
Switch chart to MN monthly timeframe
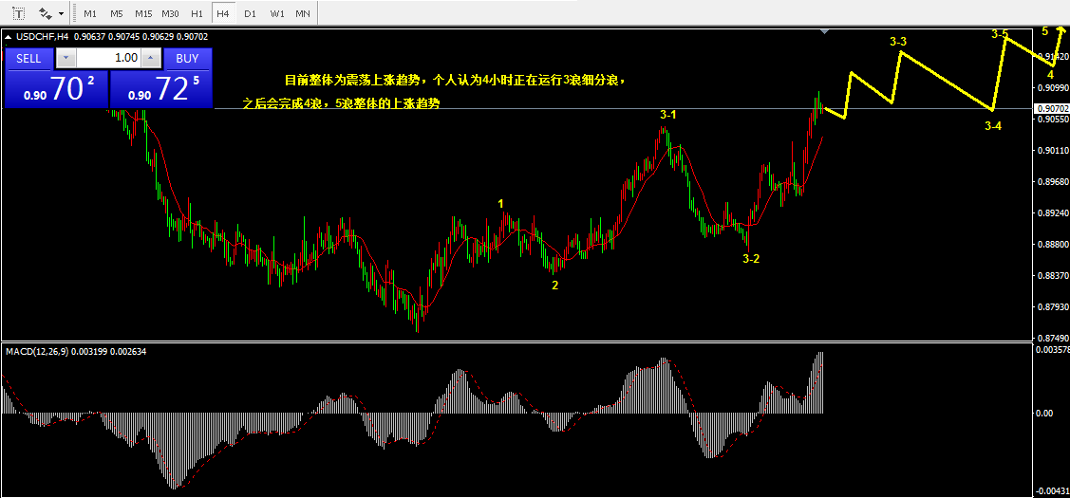pos(302,13)
